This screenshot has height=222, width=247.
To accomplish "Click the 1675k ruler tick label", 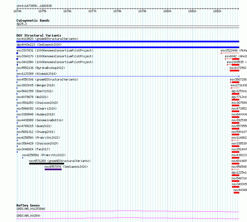I will tap(42, 11).
